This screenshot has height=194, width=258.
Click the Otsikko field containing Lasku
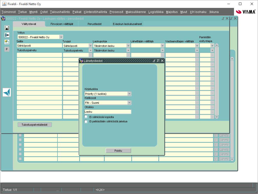coord(108,112)
